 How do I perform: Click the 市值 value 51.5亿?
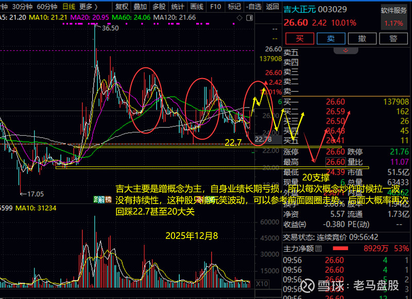(x=398, y=172)
